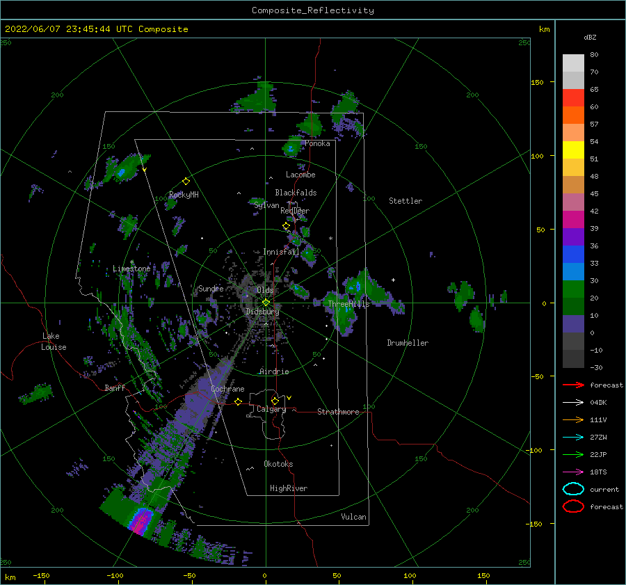Click the Airdrie label

coord(274,371)
